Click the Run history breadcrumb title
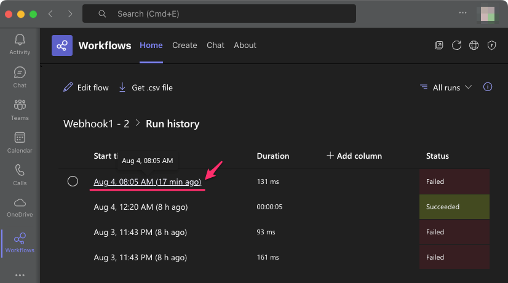508x283 pixels. 173,124
